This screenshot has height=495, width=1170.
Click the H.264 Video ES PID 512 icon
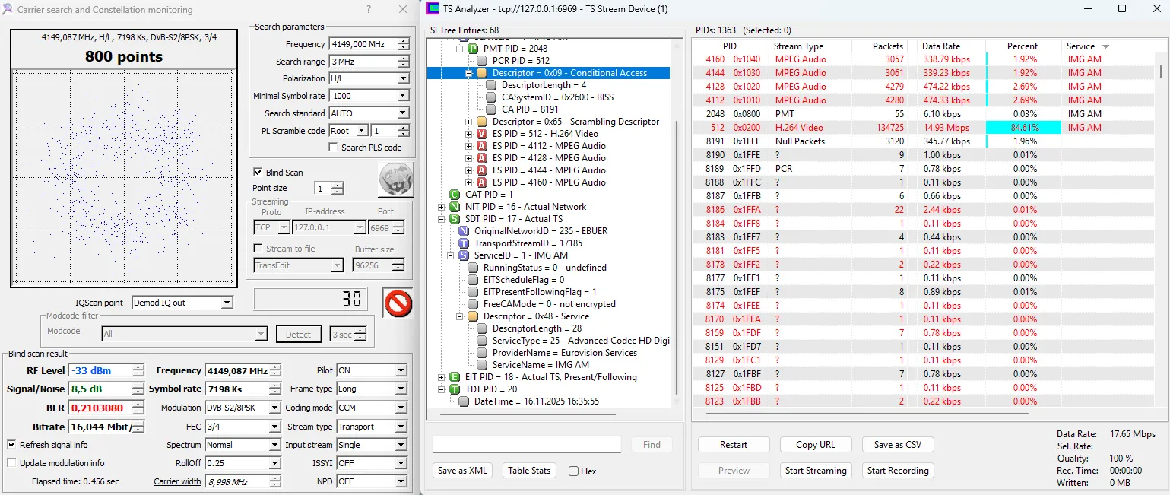pyautogui.click(x=482, y=134)
